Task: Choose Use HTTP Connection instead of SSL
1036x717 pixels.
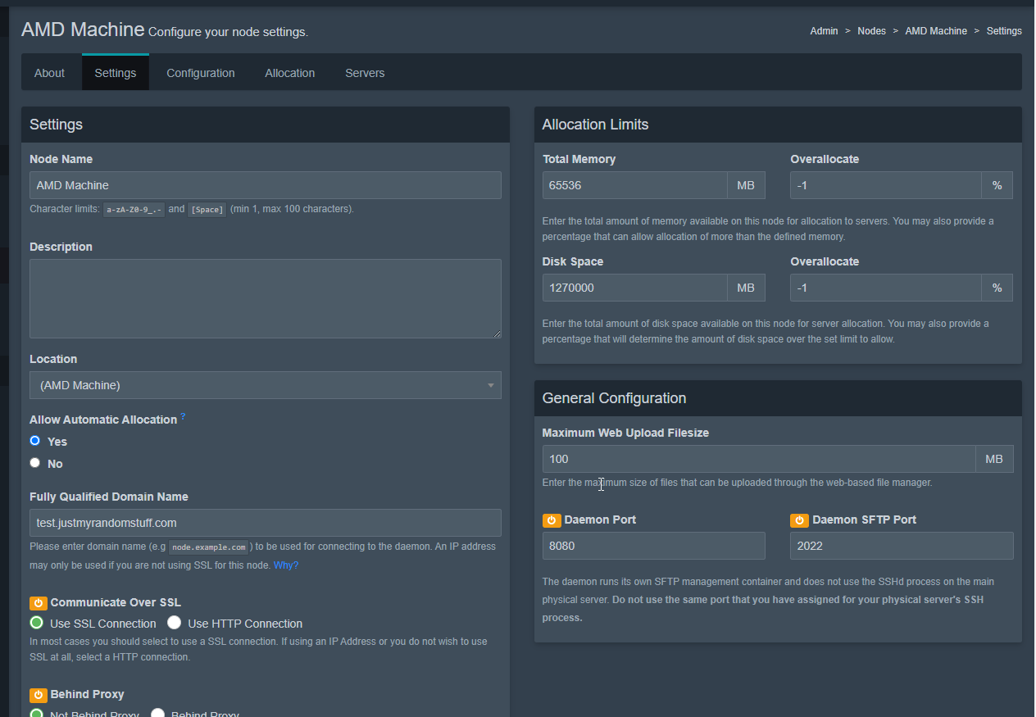Action: [x=174, y=623]
